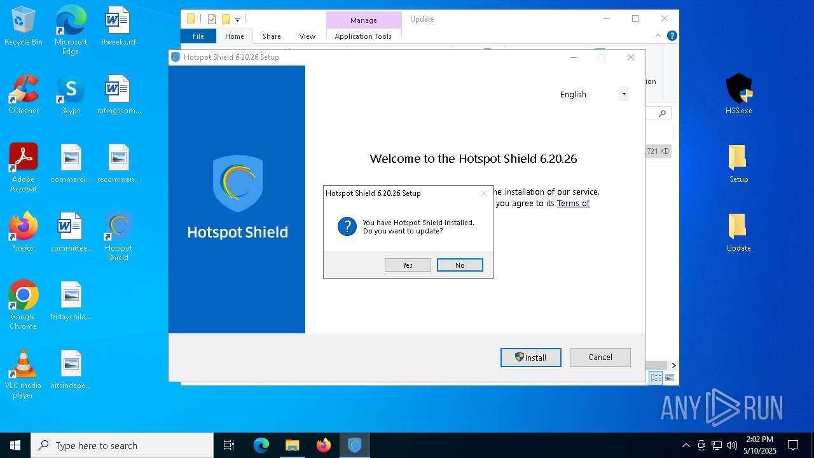Viewport: 814px width, 458px height.
Task: Open the volume tray icon
Action: (732, 445)
